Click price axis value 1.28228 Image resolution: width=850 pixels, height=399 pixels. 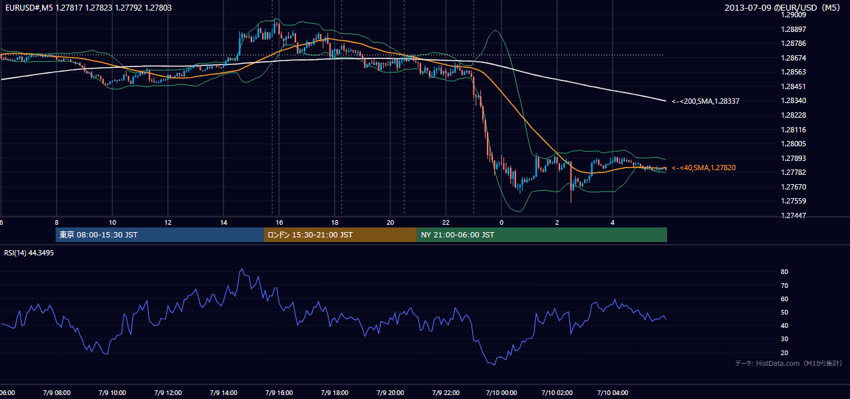pos(793,115)
